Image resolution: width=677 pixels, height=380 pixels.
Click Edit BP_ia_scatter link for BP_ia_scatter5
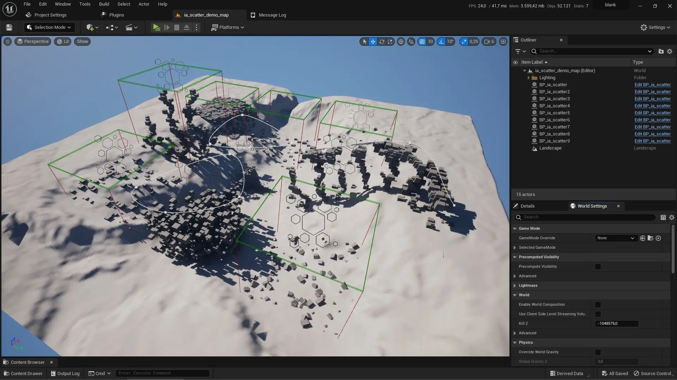click(652, 113)
